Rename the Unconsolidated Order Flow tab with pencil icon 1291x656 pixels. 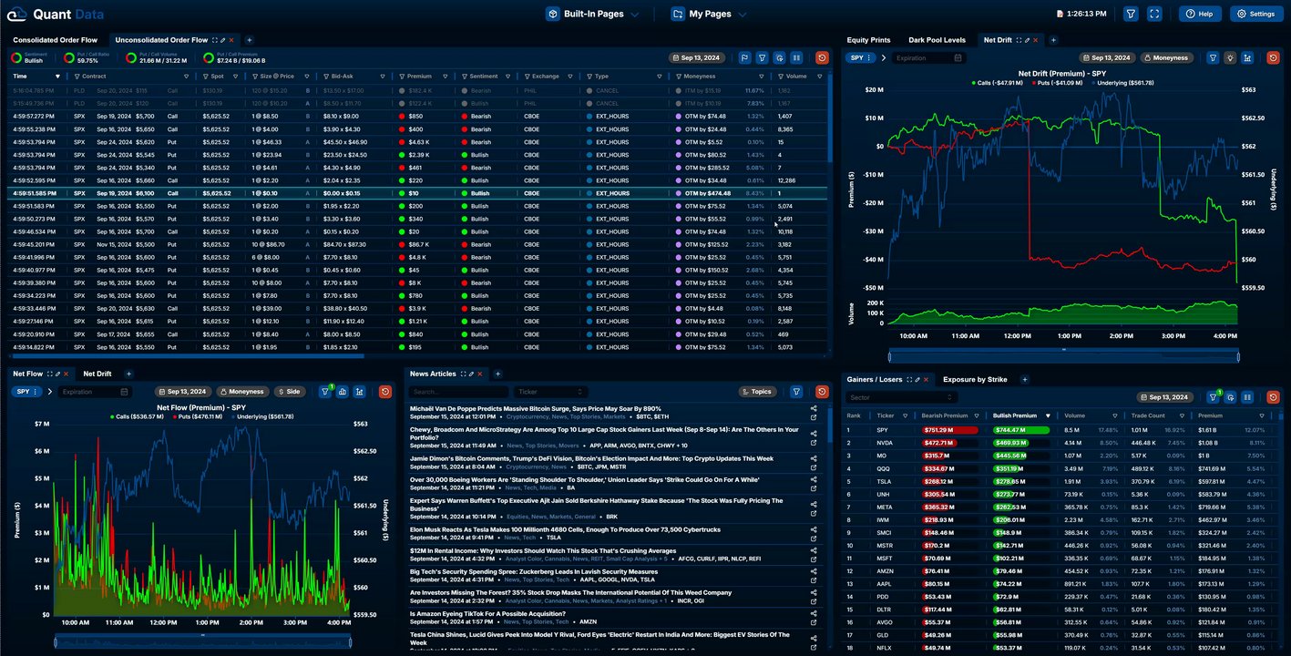(x=223, y=40)
